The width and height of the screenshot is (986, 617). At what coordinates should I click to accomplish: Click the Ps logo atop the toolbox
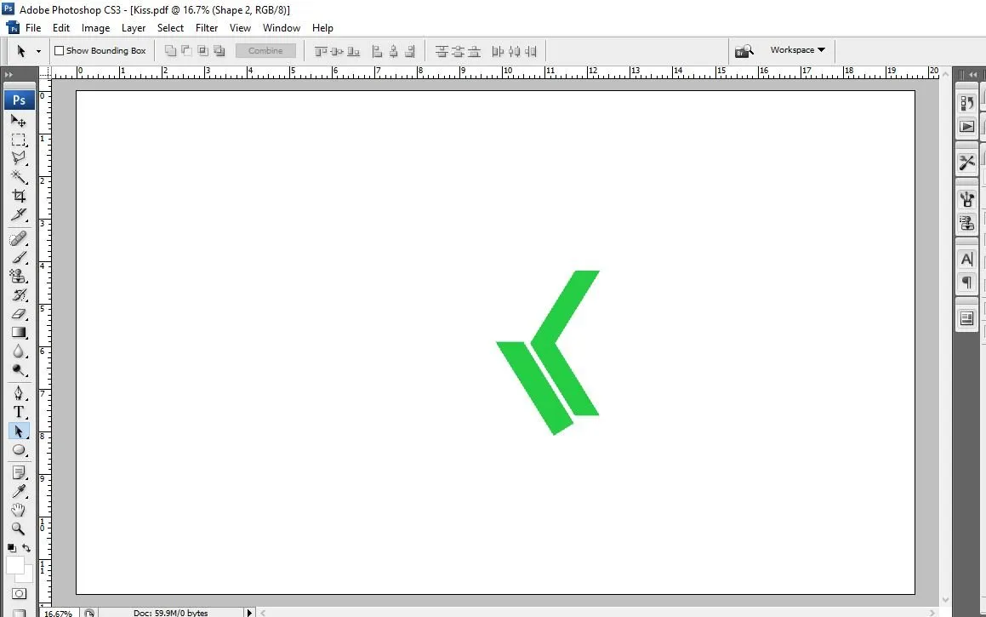pos(19,100)
